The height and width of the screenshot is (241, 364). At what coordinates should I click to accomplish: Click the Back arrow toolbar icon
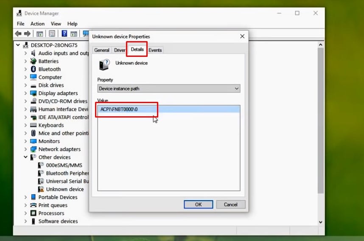pos(18,34)
